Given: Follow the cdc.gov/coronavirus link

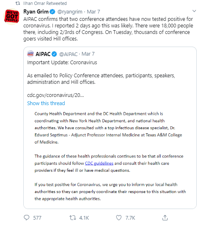Looking at the screenshot, I should coord(56,95).
